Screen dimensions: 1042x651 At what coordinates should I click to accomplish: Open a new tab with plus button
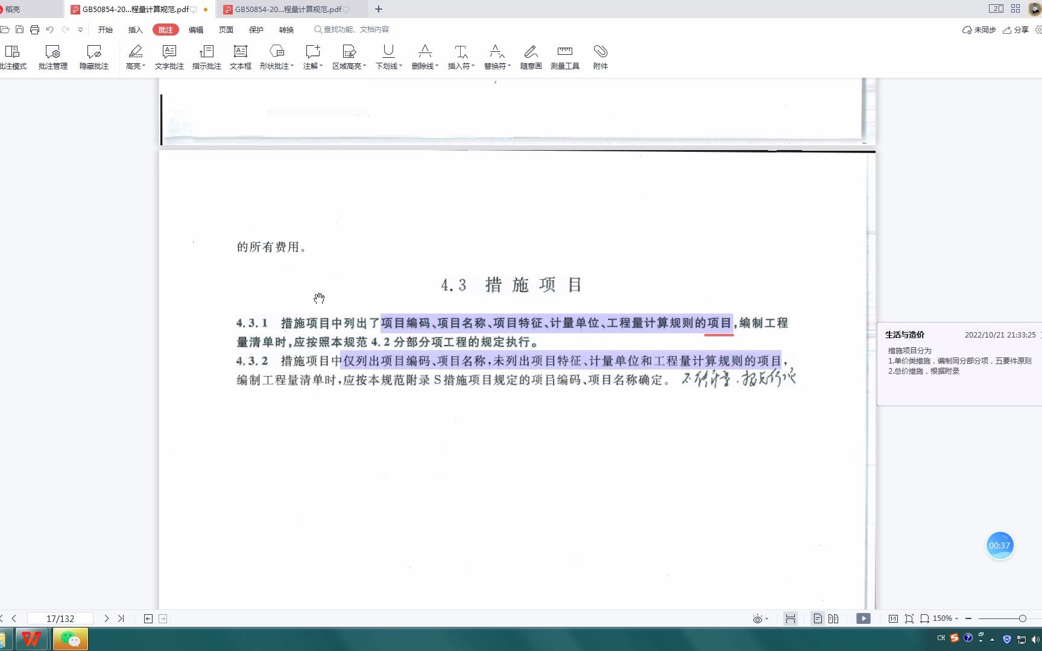tap(379, 9)
